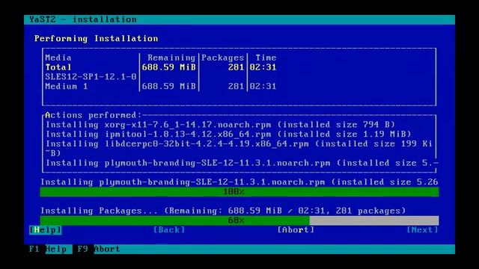Click Total time value 02:31
Image resolution: width=479 pixels, height=269 pixels.
point(263,67)
